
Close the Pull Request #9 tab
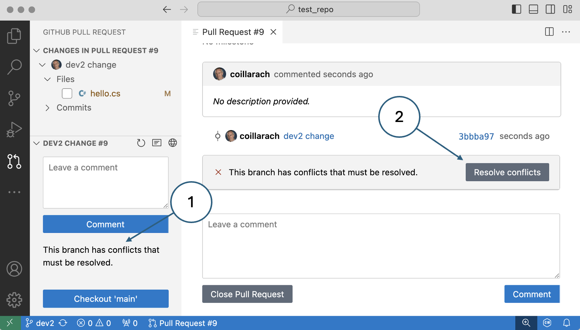click(273, 32)
